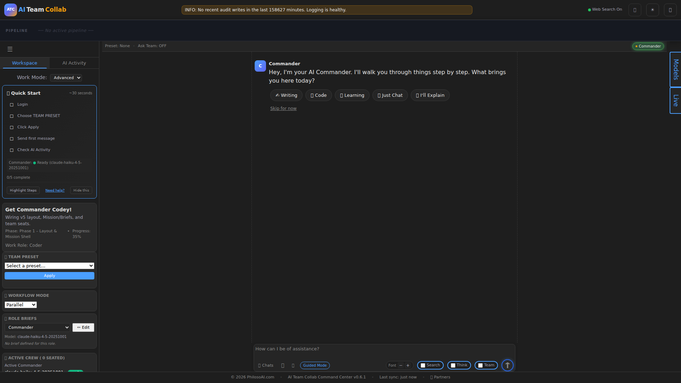Choose the Code quick option
Image resolution: width=681 pixels, height=383 pixels.
pyautogui.click(x=319, y=95)
